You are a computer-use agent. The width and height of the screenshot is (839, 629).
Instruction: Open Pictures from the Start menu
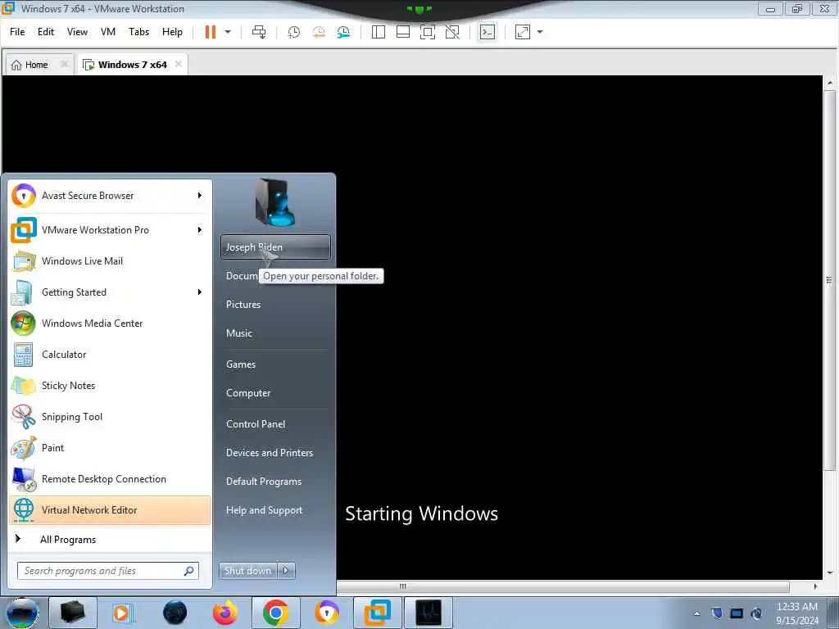[275, 305]
